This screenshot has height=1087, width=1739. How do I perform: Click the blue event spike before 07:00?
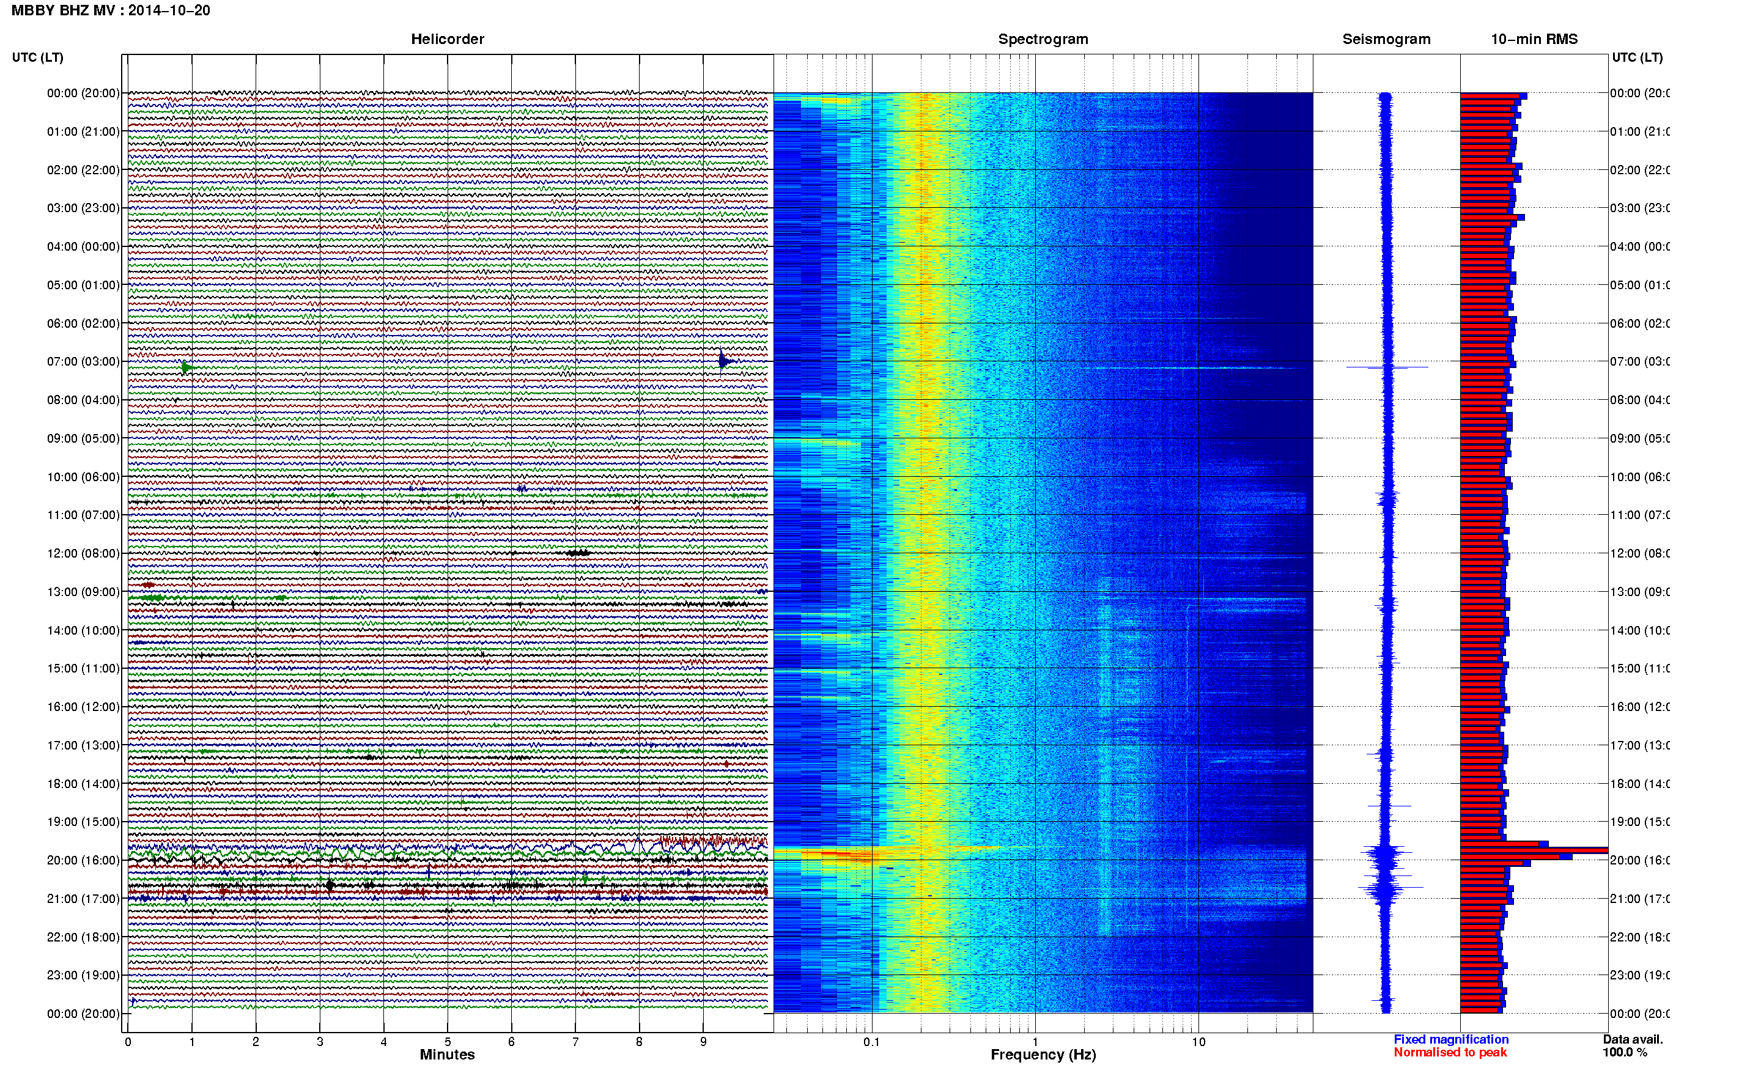click(x=725, y=360)
